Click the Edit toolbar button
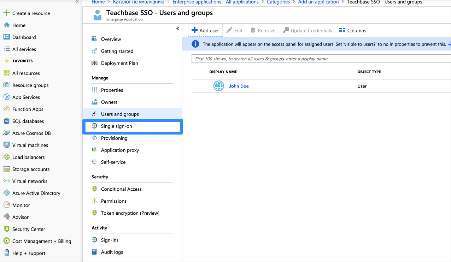451x262 pixels. click(x=234, y=30)
